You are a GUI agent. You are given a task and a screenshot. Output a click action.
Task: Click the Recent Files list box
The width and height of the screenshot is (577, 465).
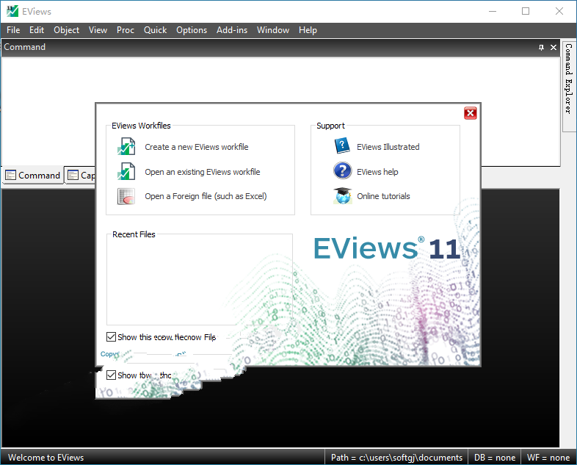pos(200,281)
